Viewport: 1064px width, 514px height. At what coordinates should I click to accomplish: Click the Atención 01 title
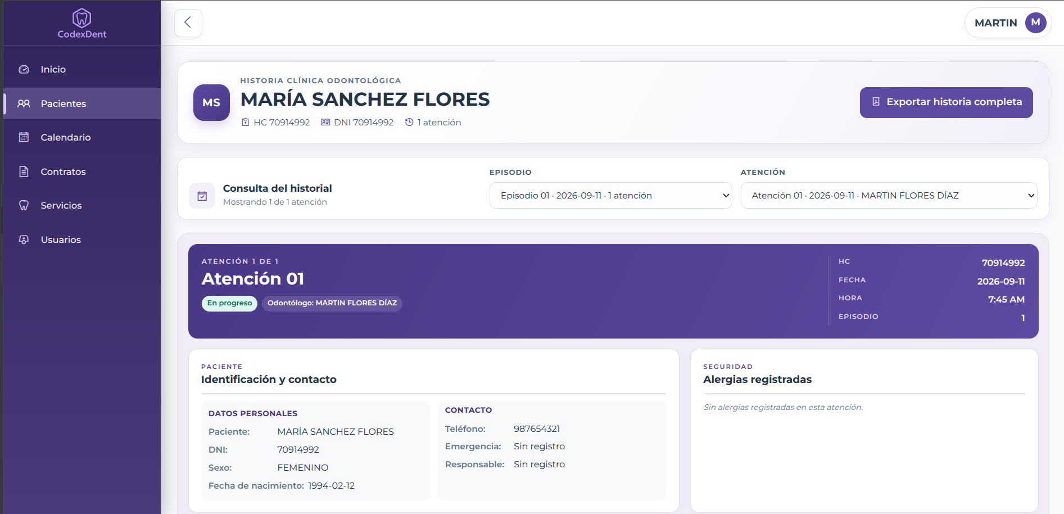(253, 279)
